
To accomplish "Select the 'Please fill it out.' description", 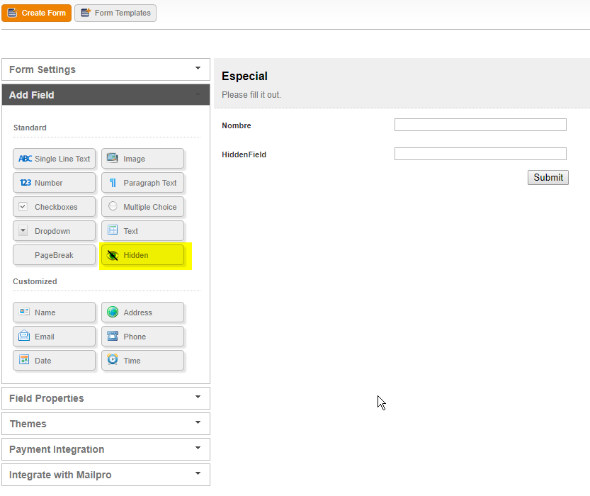I will click(251, 95).
